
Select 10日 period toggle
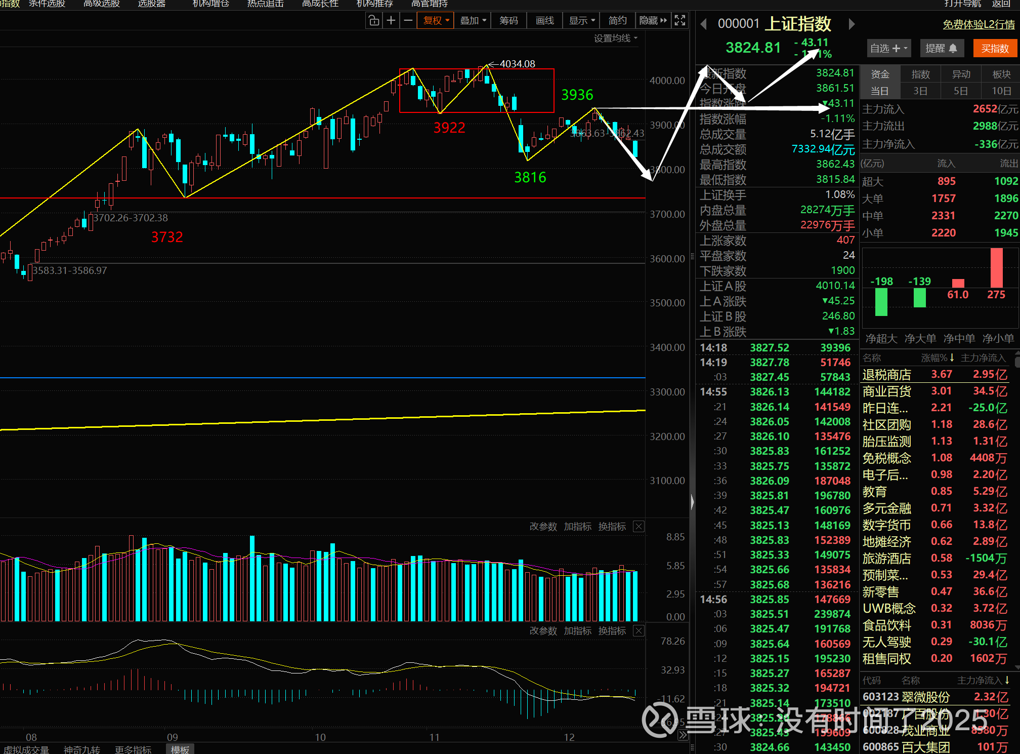[1001, 91]
